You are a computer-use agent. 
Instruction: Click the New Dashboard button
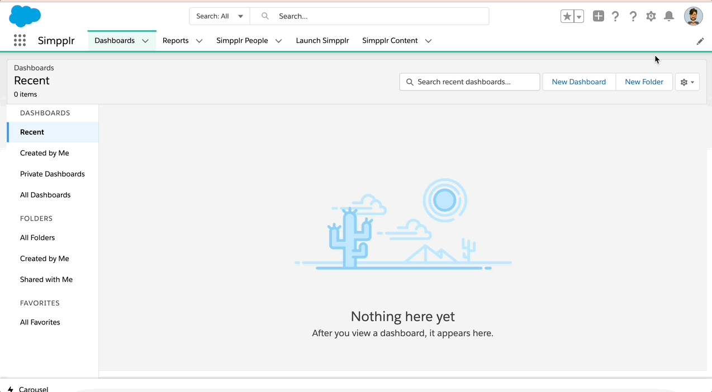[579, 82]
